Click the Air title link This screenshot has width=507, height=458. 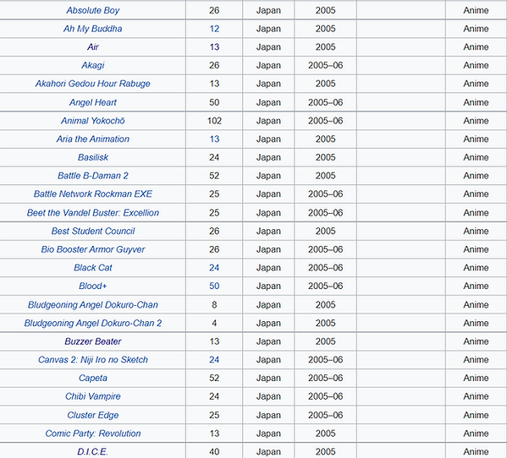coord(93,47)
